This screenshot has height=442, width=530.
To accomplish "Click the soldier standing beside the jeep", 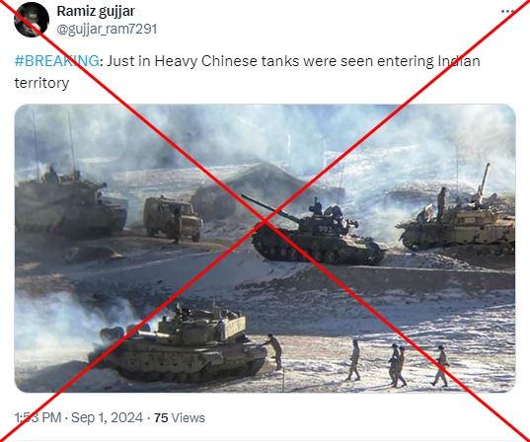I will pyautogui.click(x=177, y=226).
